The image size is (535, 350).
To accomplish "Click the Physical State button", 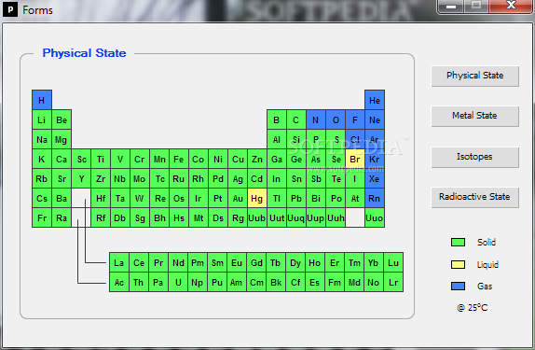I will point(475,76).
